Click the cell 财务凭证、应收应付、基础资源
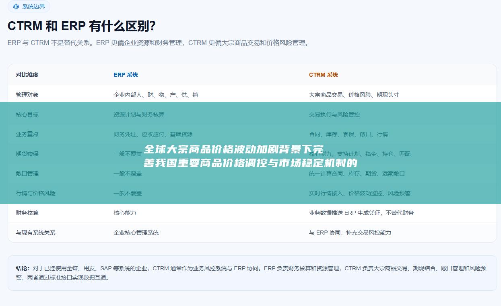 (153, 134)
